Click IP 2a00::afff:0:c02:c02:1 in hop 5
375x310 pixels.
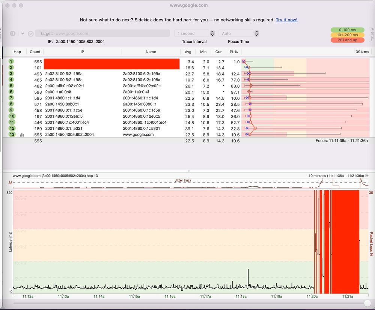pos(65,86)
